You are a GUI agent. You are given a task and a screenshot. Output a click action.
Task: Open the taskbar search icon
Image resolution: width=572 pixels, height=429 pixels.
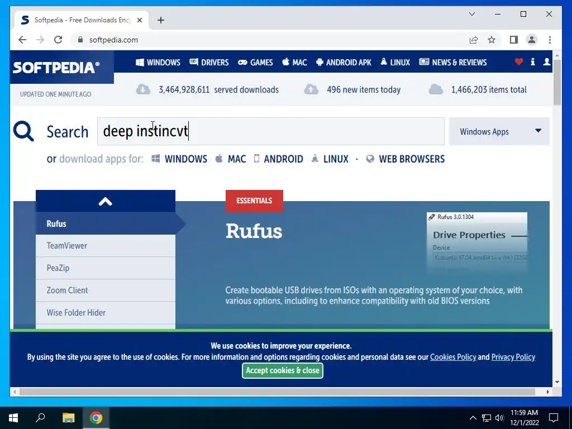[40, 418]
